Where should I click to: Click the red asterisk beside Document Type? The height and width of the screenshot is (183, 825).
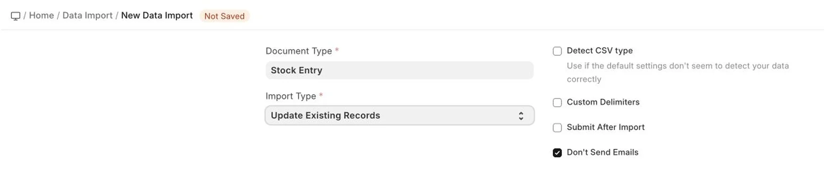click(x=337, y=50)
